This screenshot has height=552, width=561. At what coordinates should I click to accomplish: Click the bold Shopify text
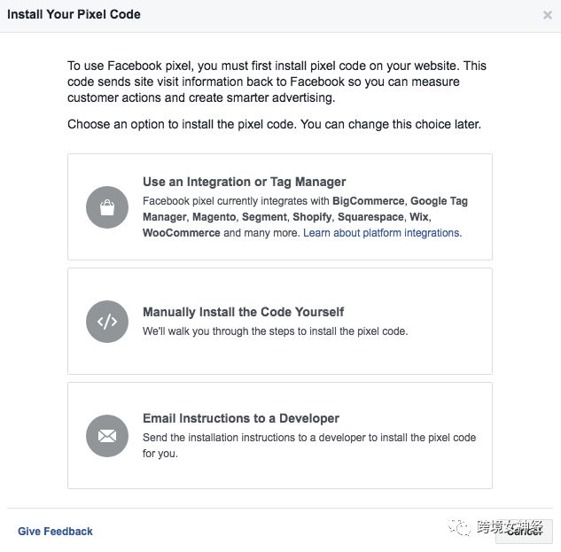[x=311, y=217]
